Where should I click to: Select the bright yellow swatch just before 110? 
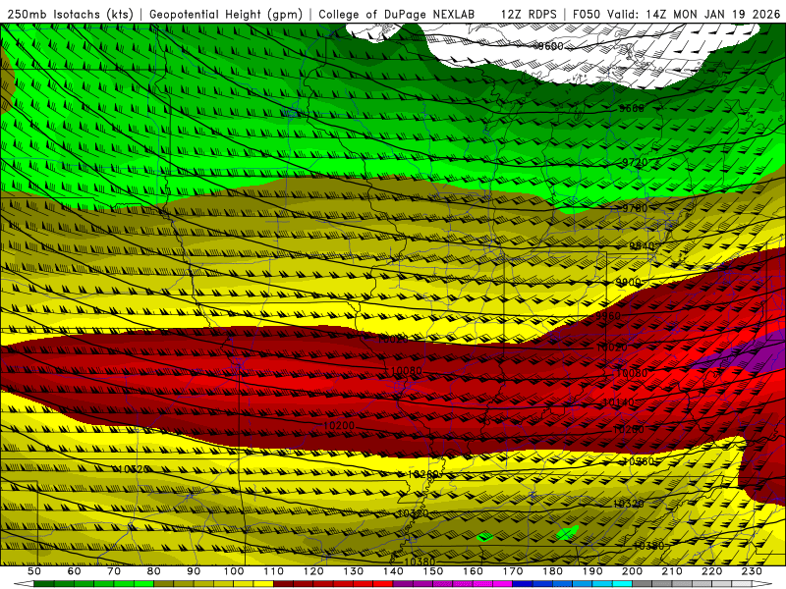coord(263,584)
